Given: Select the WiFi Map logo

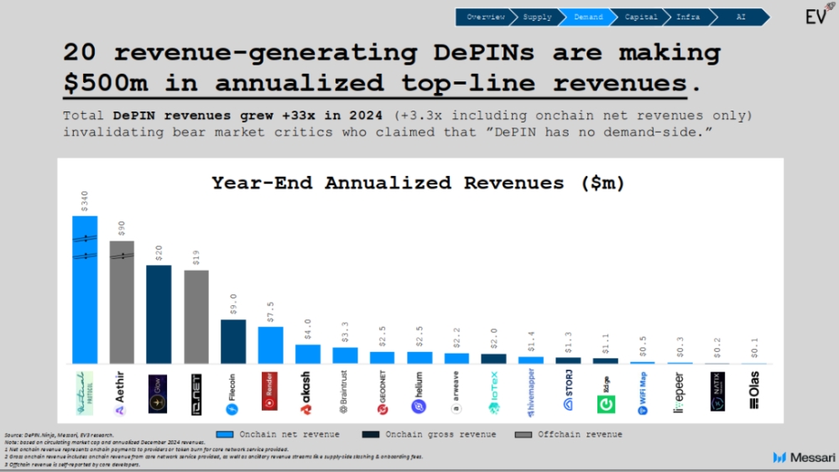Looking at the screenshot, I should tap(643, 393).
